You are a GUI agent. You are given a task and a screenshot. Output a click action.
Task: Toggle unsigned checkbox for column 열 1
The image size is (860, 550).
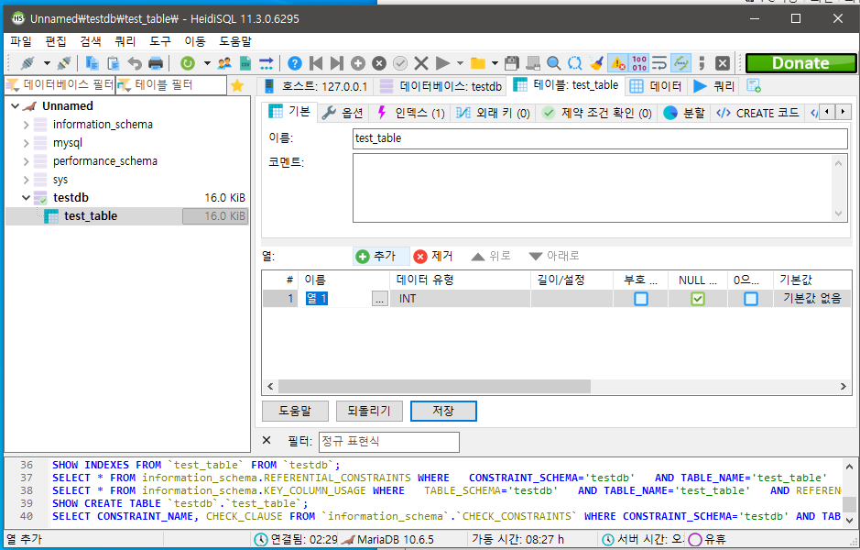[x=640, y=299]
